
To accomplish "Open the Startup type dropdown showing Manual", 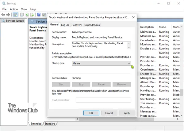I will (x=101, y=63).
